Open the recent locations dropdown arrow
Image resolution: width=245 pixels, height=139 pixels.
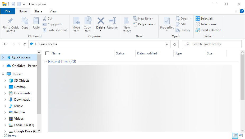(19, 44)
